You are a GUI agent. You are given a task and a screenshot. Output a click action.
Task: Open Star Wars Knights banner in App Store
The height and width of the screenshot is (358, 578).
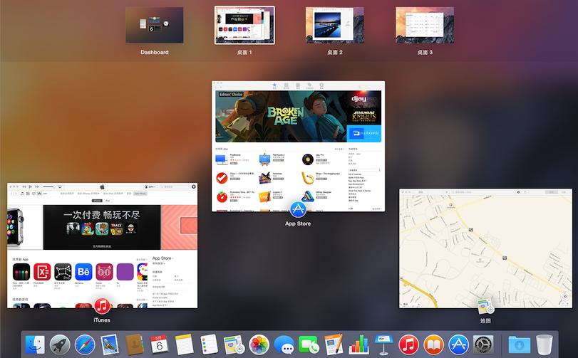363,116
